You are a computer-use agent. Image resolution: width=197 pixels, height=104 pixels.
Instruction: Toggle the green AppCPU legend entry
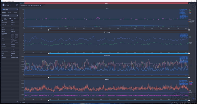point(190,43)
